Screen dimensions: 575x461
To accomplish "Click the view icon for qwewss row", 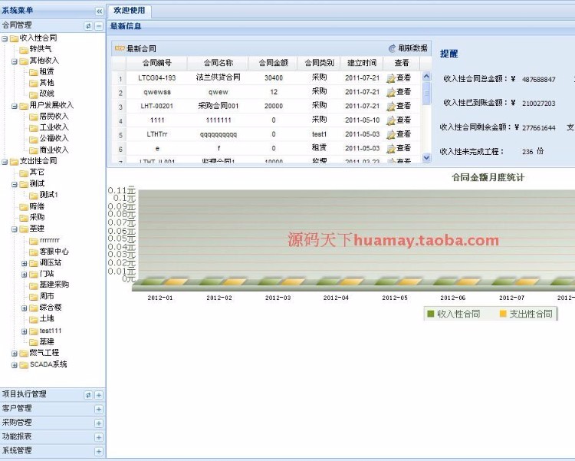I will click(x=391, y=92).
